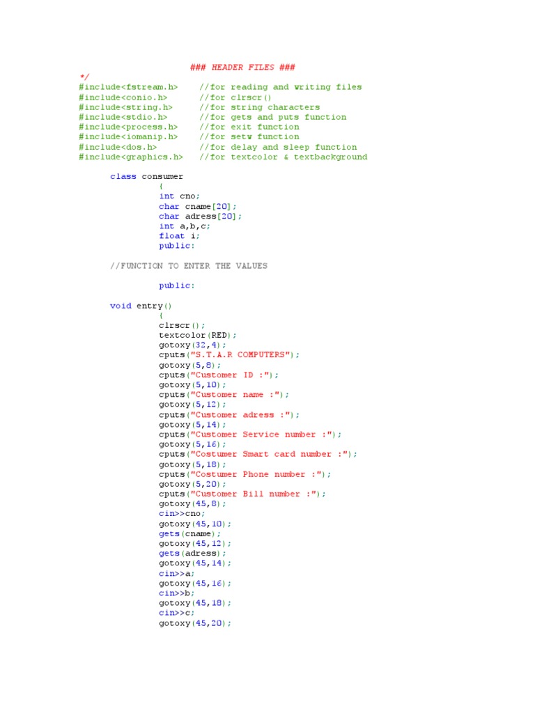Click the #include<string.h> directive

pos(125,107)
